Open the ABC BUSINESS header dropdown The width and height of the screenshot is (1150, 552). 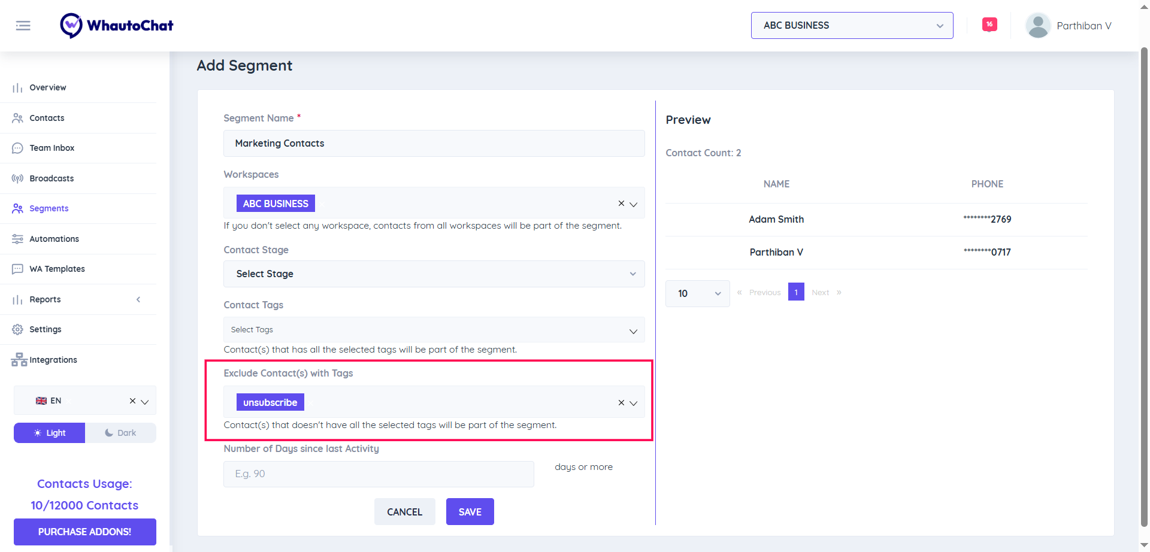click(x=852, y=26)
